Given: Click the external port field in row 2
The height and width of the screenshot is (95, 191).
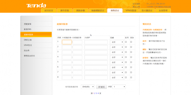Looking at the screenshot, I should 67,47.
